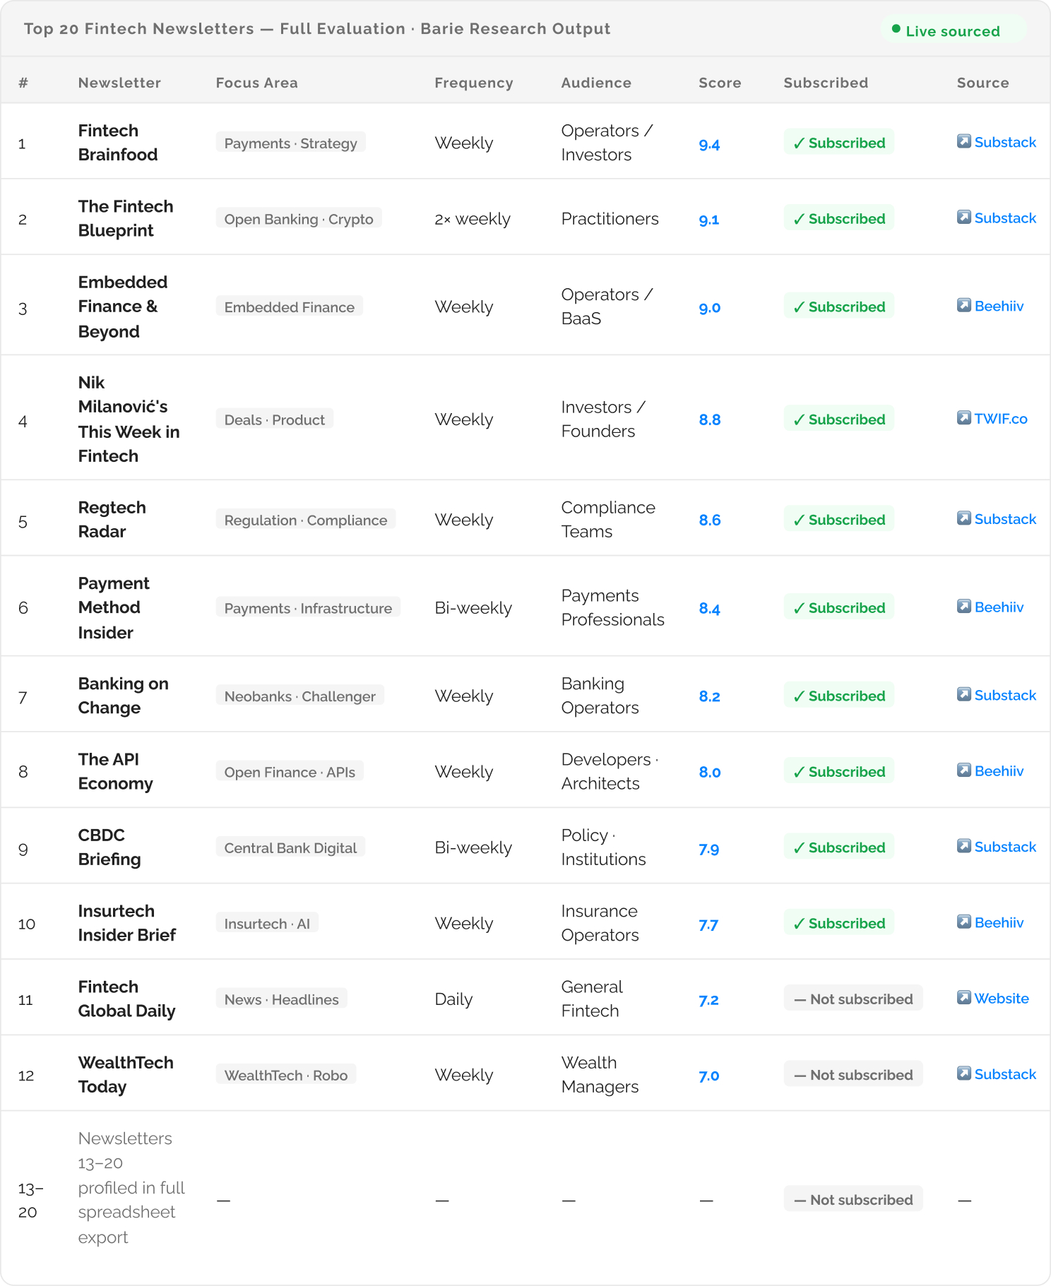Open Beehiiv link for Insurtech Insider Brief
This screenshot has height=1286, width=1051.
coord(999,923)
